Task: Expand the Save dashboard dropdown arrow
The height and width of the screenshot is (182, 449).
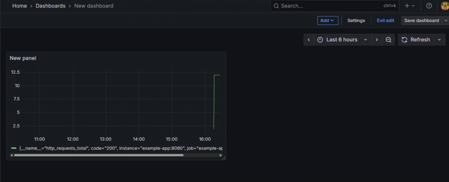Action: coord(445,20)
